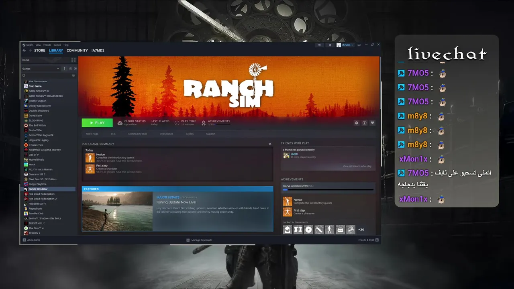The width and height of the screenshot is (514, 289).
Task: Launch Ranch Simulator with the PLAY button
Action: point(97,123)
